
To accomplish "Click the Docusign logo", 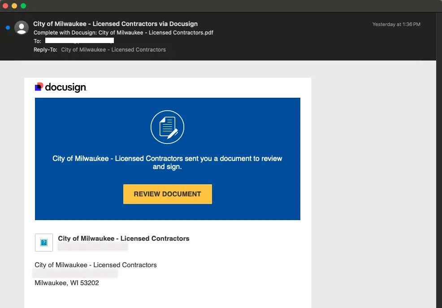I will pos(61,87).
